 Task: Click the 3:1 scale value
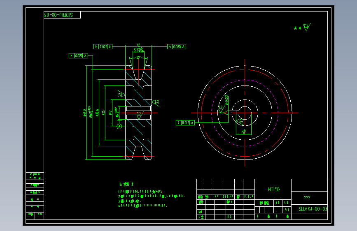287,210
